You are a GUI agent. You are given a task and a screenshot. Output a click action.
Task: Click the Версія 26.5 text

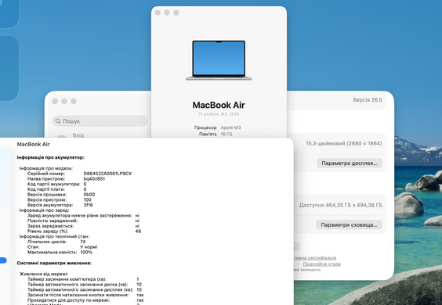click(x=368, y=100)
